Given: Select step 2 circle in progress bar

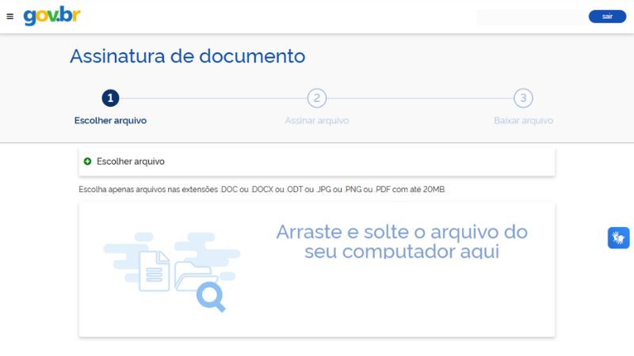Looking at the screenshot, I should pyautogui.click(x=316, y=98).
